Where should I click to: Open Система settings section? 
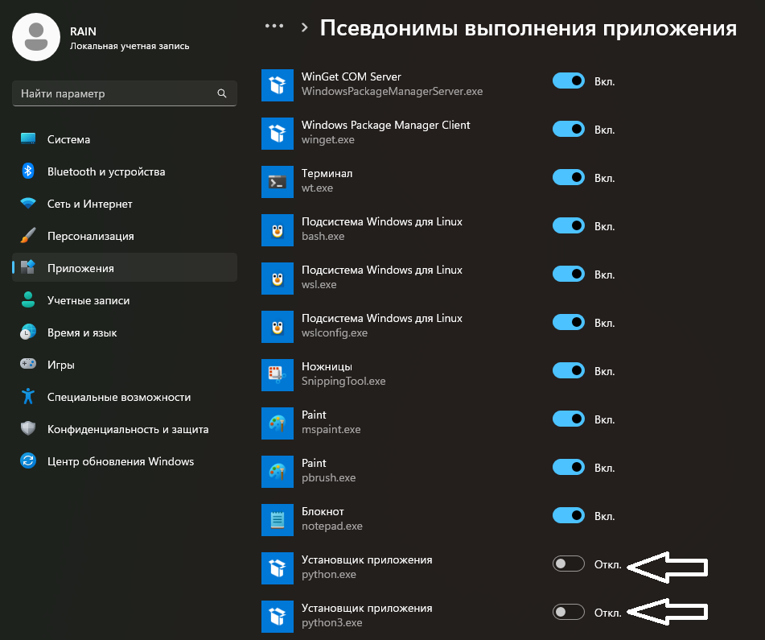pyautogui.click(x=125, y=139)
